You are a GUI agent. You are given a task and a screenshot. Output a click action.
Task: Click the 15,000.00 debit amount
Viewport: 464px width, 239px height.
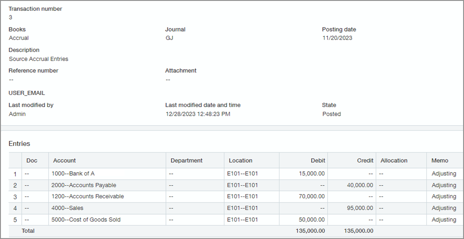[312, 173]
